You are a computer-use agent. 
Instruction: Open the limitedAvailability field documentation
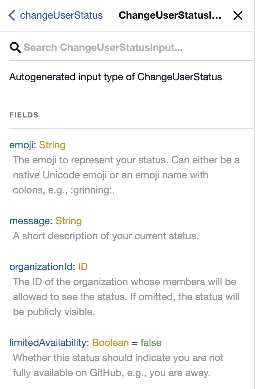pos(48,343)
